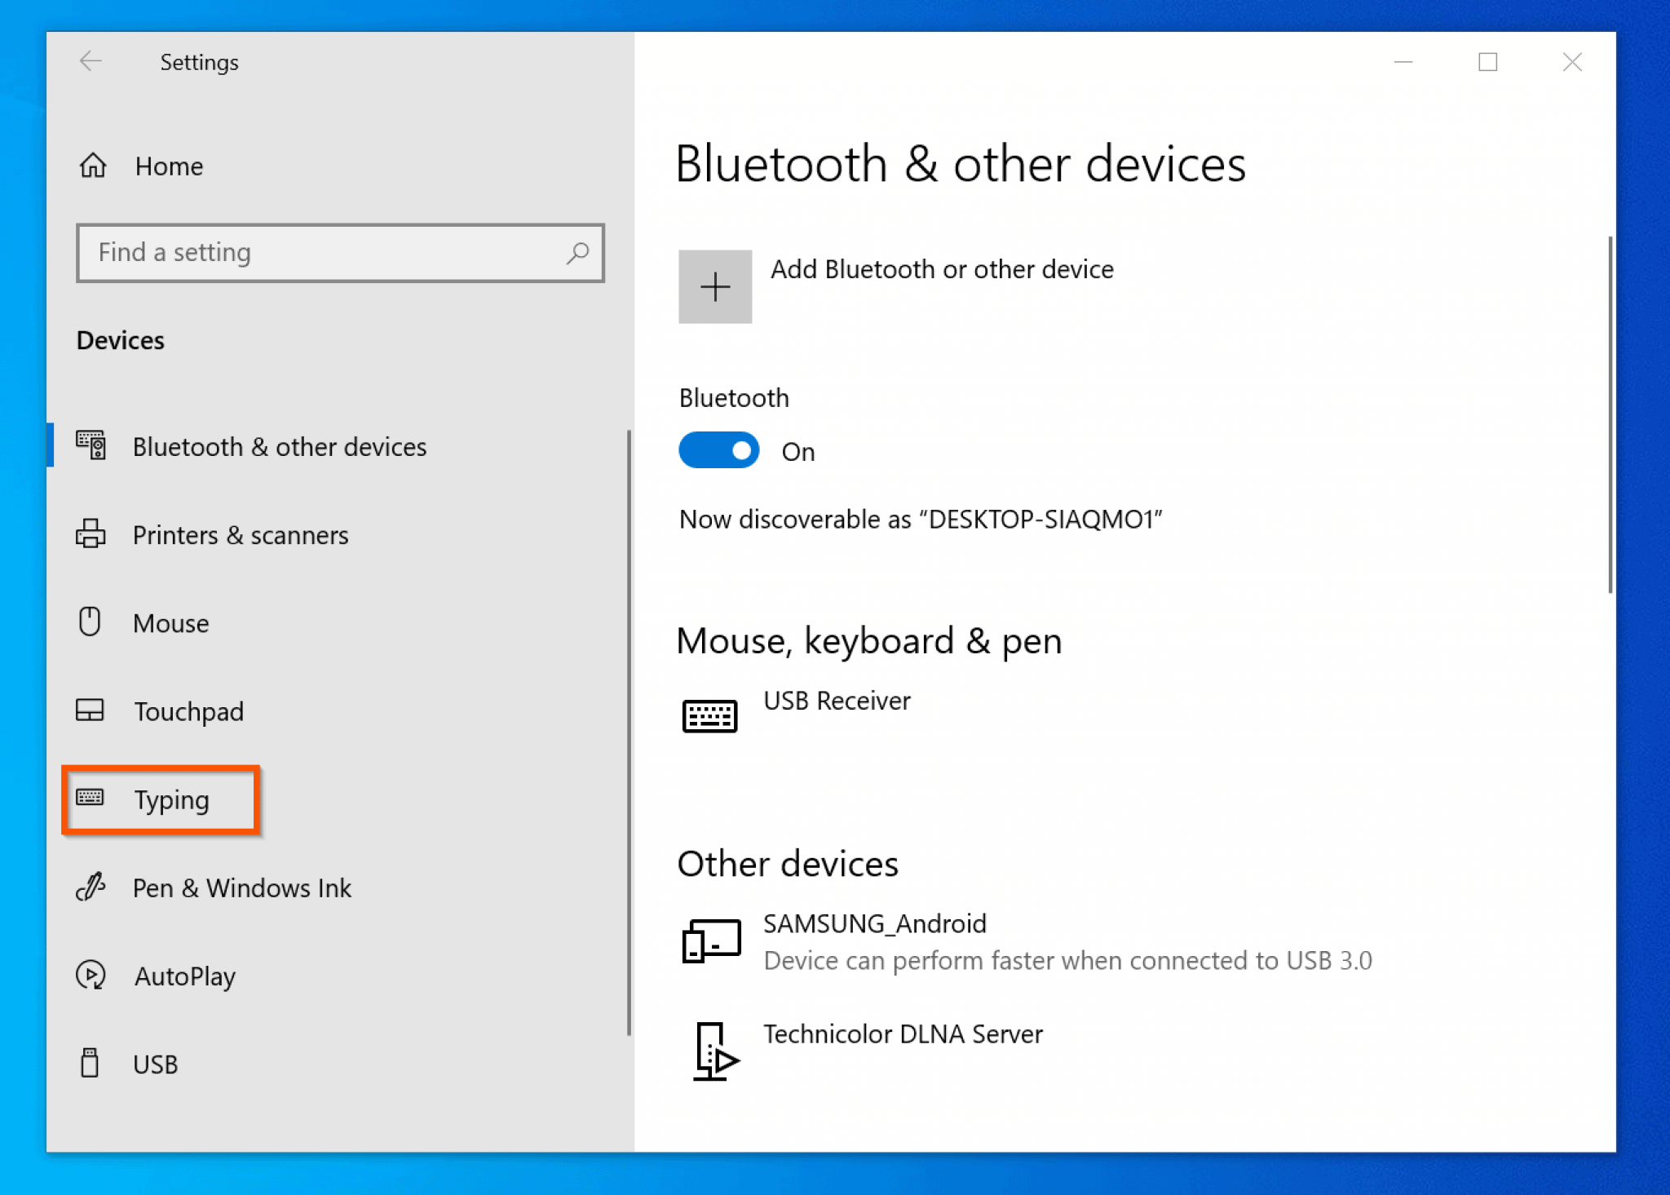The image size is (1670, 1195).
Task: Click the Other devices heading
Action: click(x=788, y=863)
